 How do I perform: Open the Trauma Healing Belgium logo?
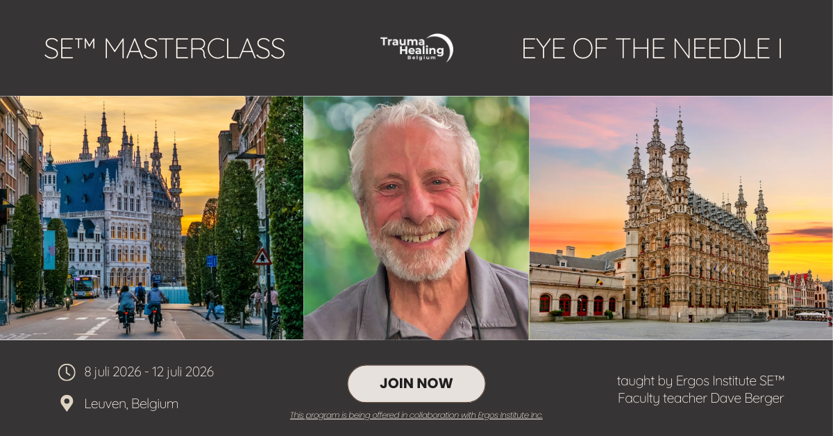point(416,48)
